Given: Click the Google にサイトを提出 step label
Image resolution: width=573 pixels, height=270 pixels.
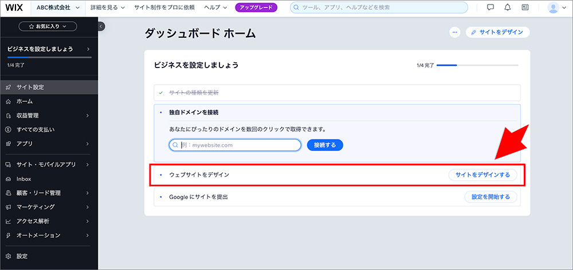Looking at the screenshot, I should pyautogui.click(x=198, y=197).
